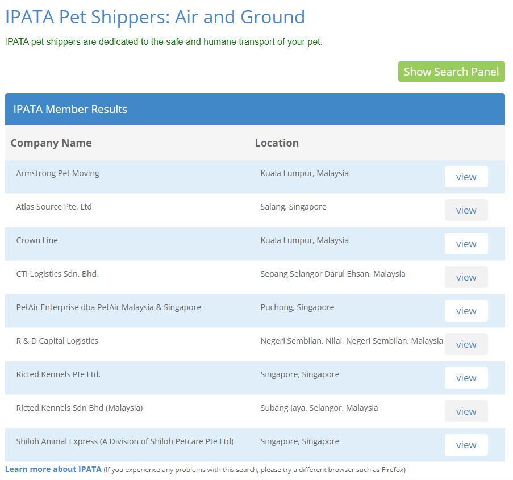
Task: Open view for R & D Capital Logistics
Action: (x=466, y=344)
